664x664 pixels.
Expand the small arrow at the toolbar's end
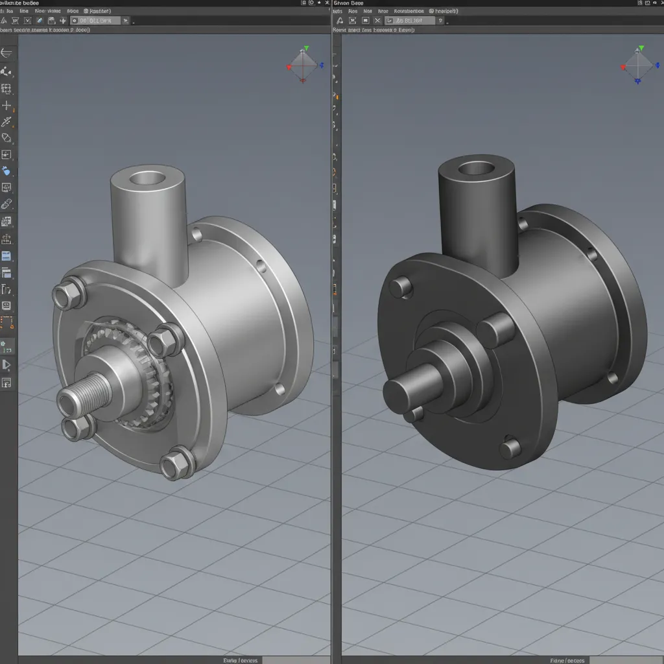tap(134, 21)
